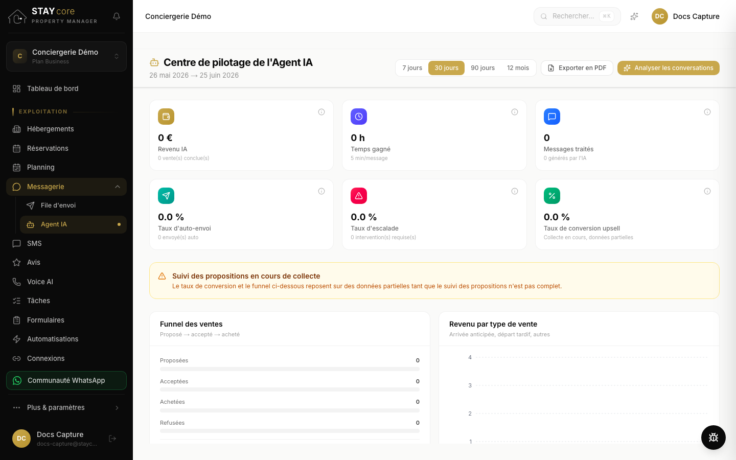The image size is (736, 460).
Task: Click the STAYcore house logo
Action: point(17,16)
